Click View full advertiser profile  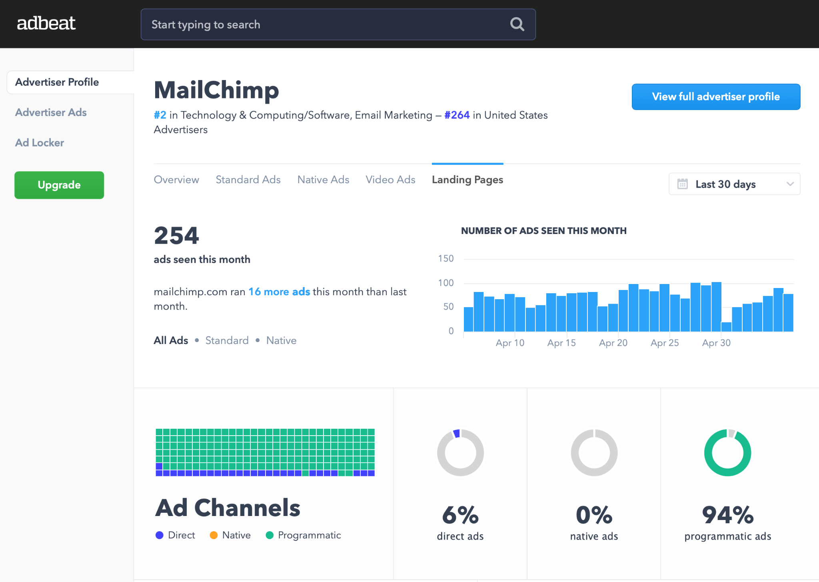pos(716,97)
